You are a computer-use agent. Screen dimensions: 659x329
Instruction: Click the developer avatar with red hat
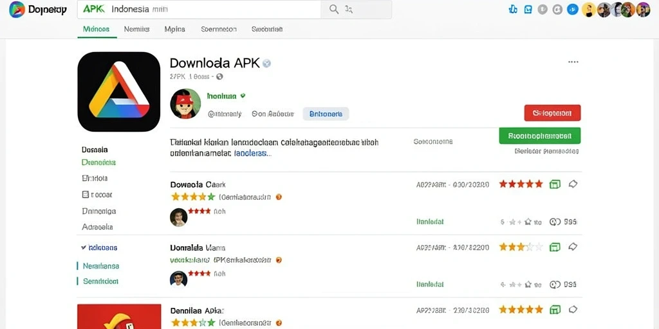[185, 103]
